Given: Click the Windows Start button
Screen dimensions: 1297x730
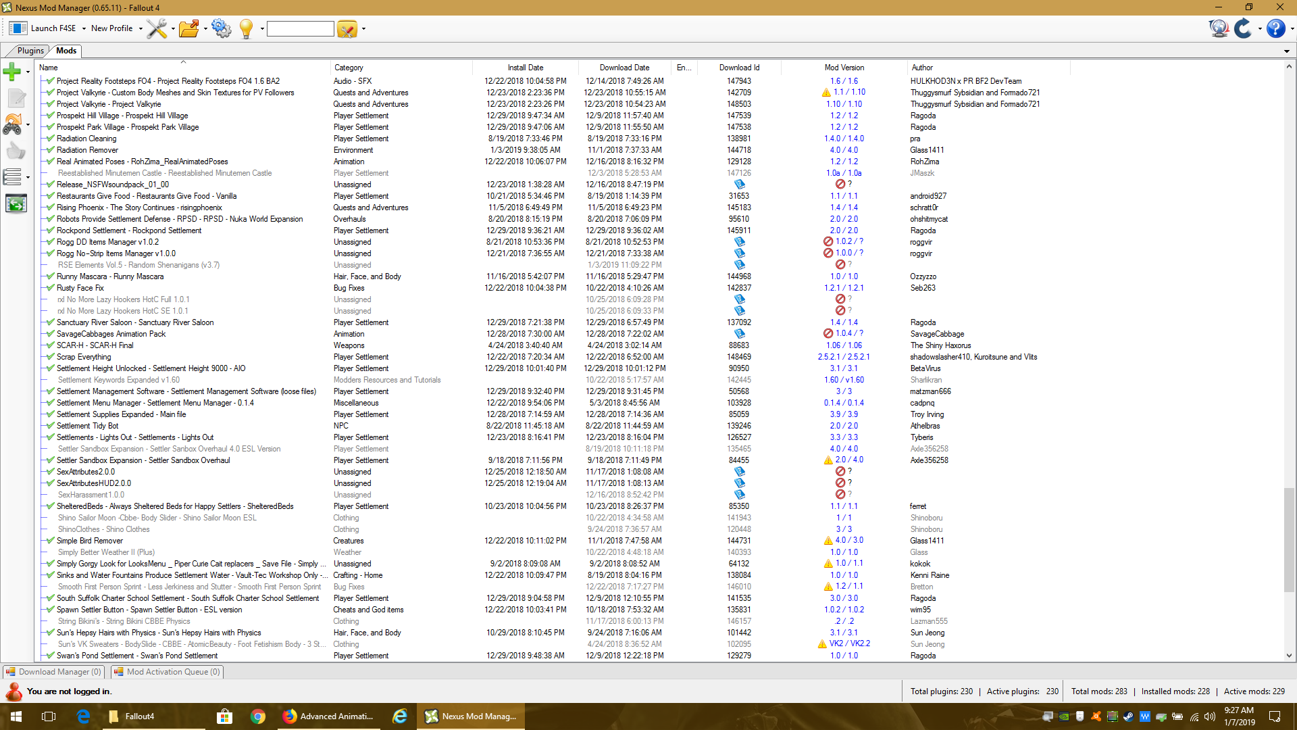Looking at the screenshot, I should coord(16,716).
